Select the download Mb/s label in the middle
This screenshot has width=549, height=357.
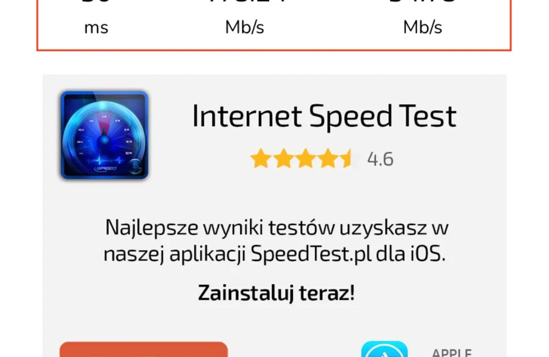245,27
